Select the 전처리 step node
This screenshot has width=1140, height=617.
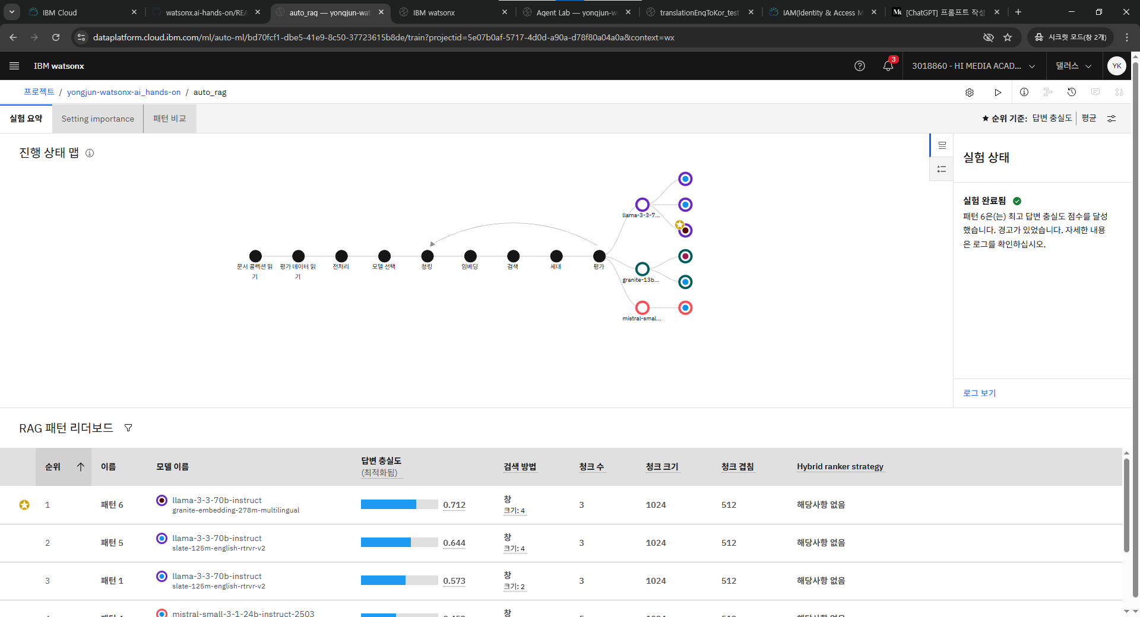click(x=341, y=256)
